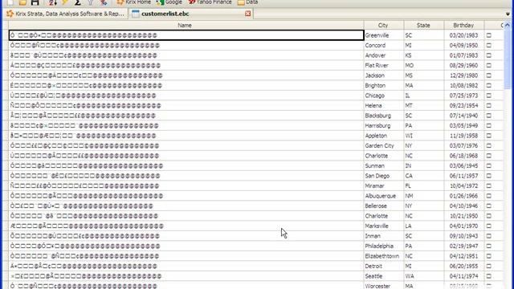
Task: Select the state CA cell
Action: [424, 176]
